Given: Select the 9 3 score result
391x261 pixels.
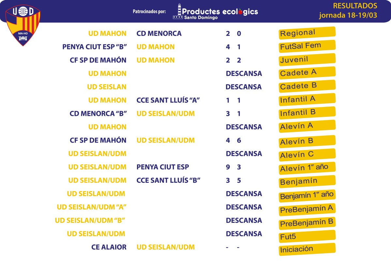Looking at the screenshot, I should 233,167.
